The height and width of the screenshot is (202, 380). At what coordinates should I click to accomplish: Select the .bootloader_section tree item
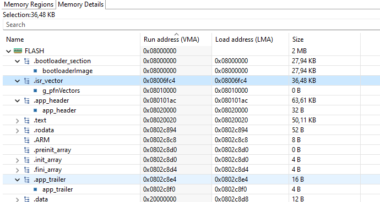pos(62,61)
